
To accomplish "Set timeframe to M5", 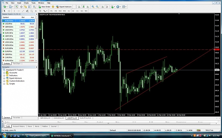I will [56, 11].
